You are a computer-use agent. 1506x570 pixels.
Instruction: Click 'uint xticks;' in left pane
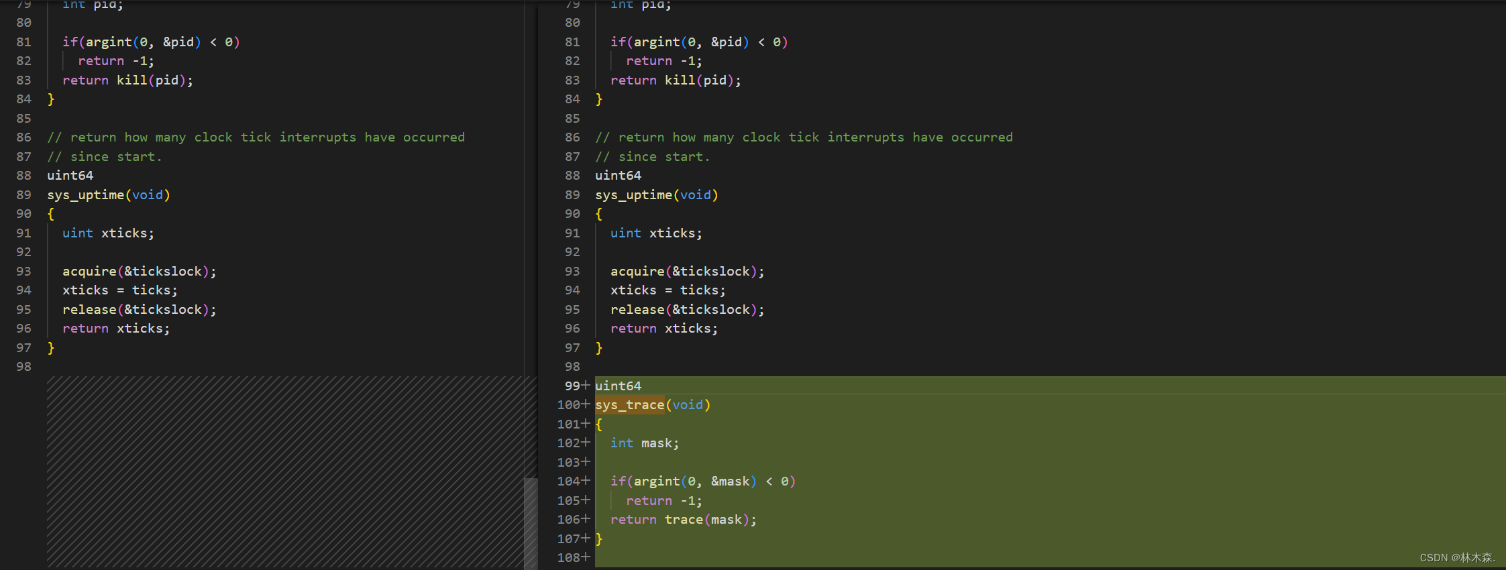pyautogui.click(x=108, y=233)
